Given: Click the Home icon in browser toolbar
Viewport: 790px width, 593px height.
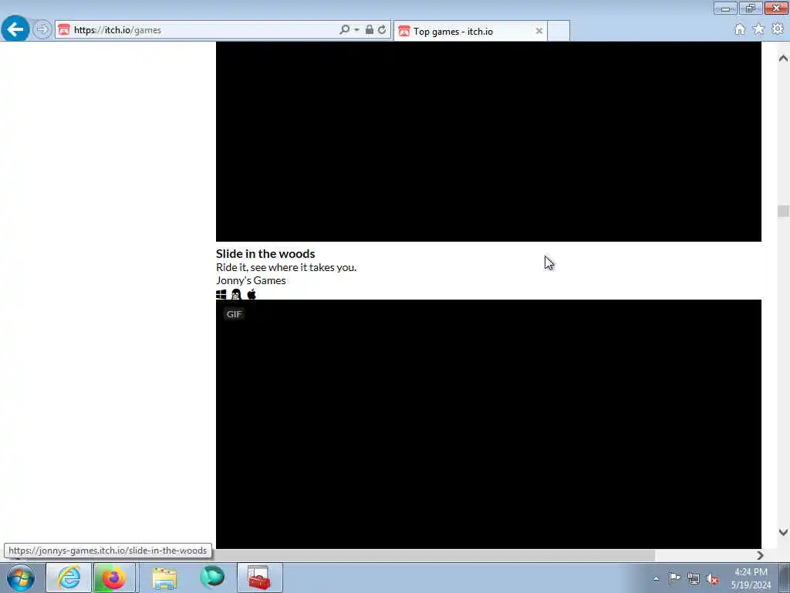Looking at the screenshot, I should click(739, 30).
